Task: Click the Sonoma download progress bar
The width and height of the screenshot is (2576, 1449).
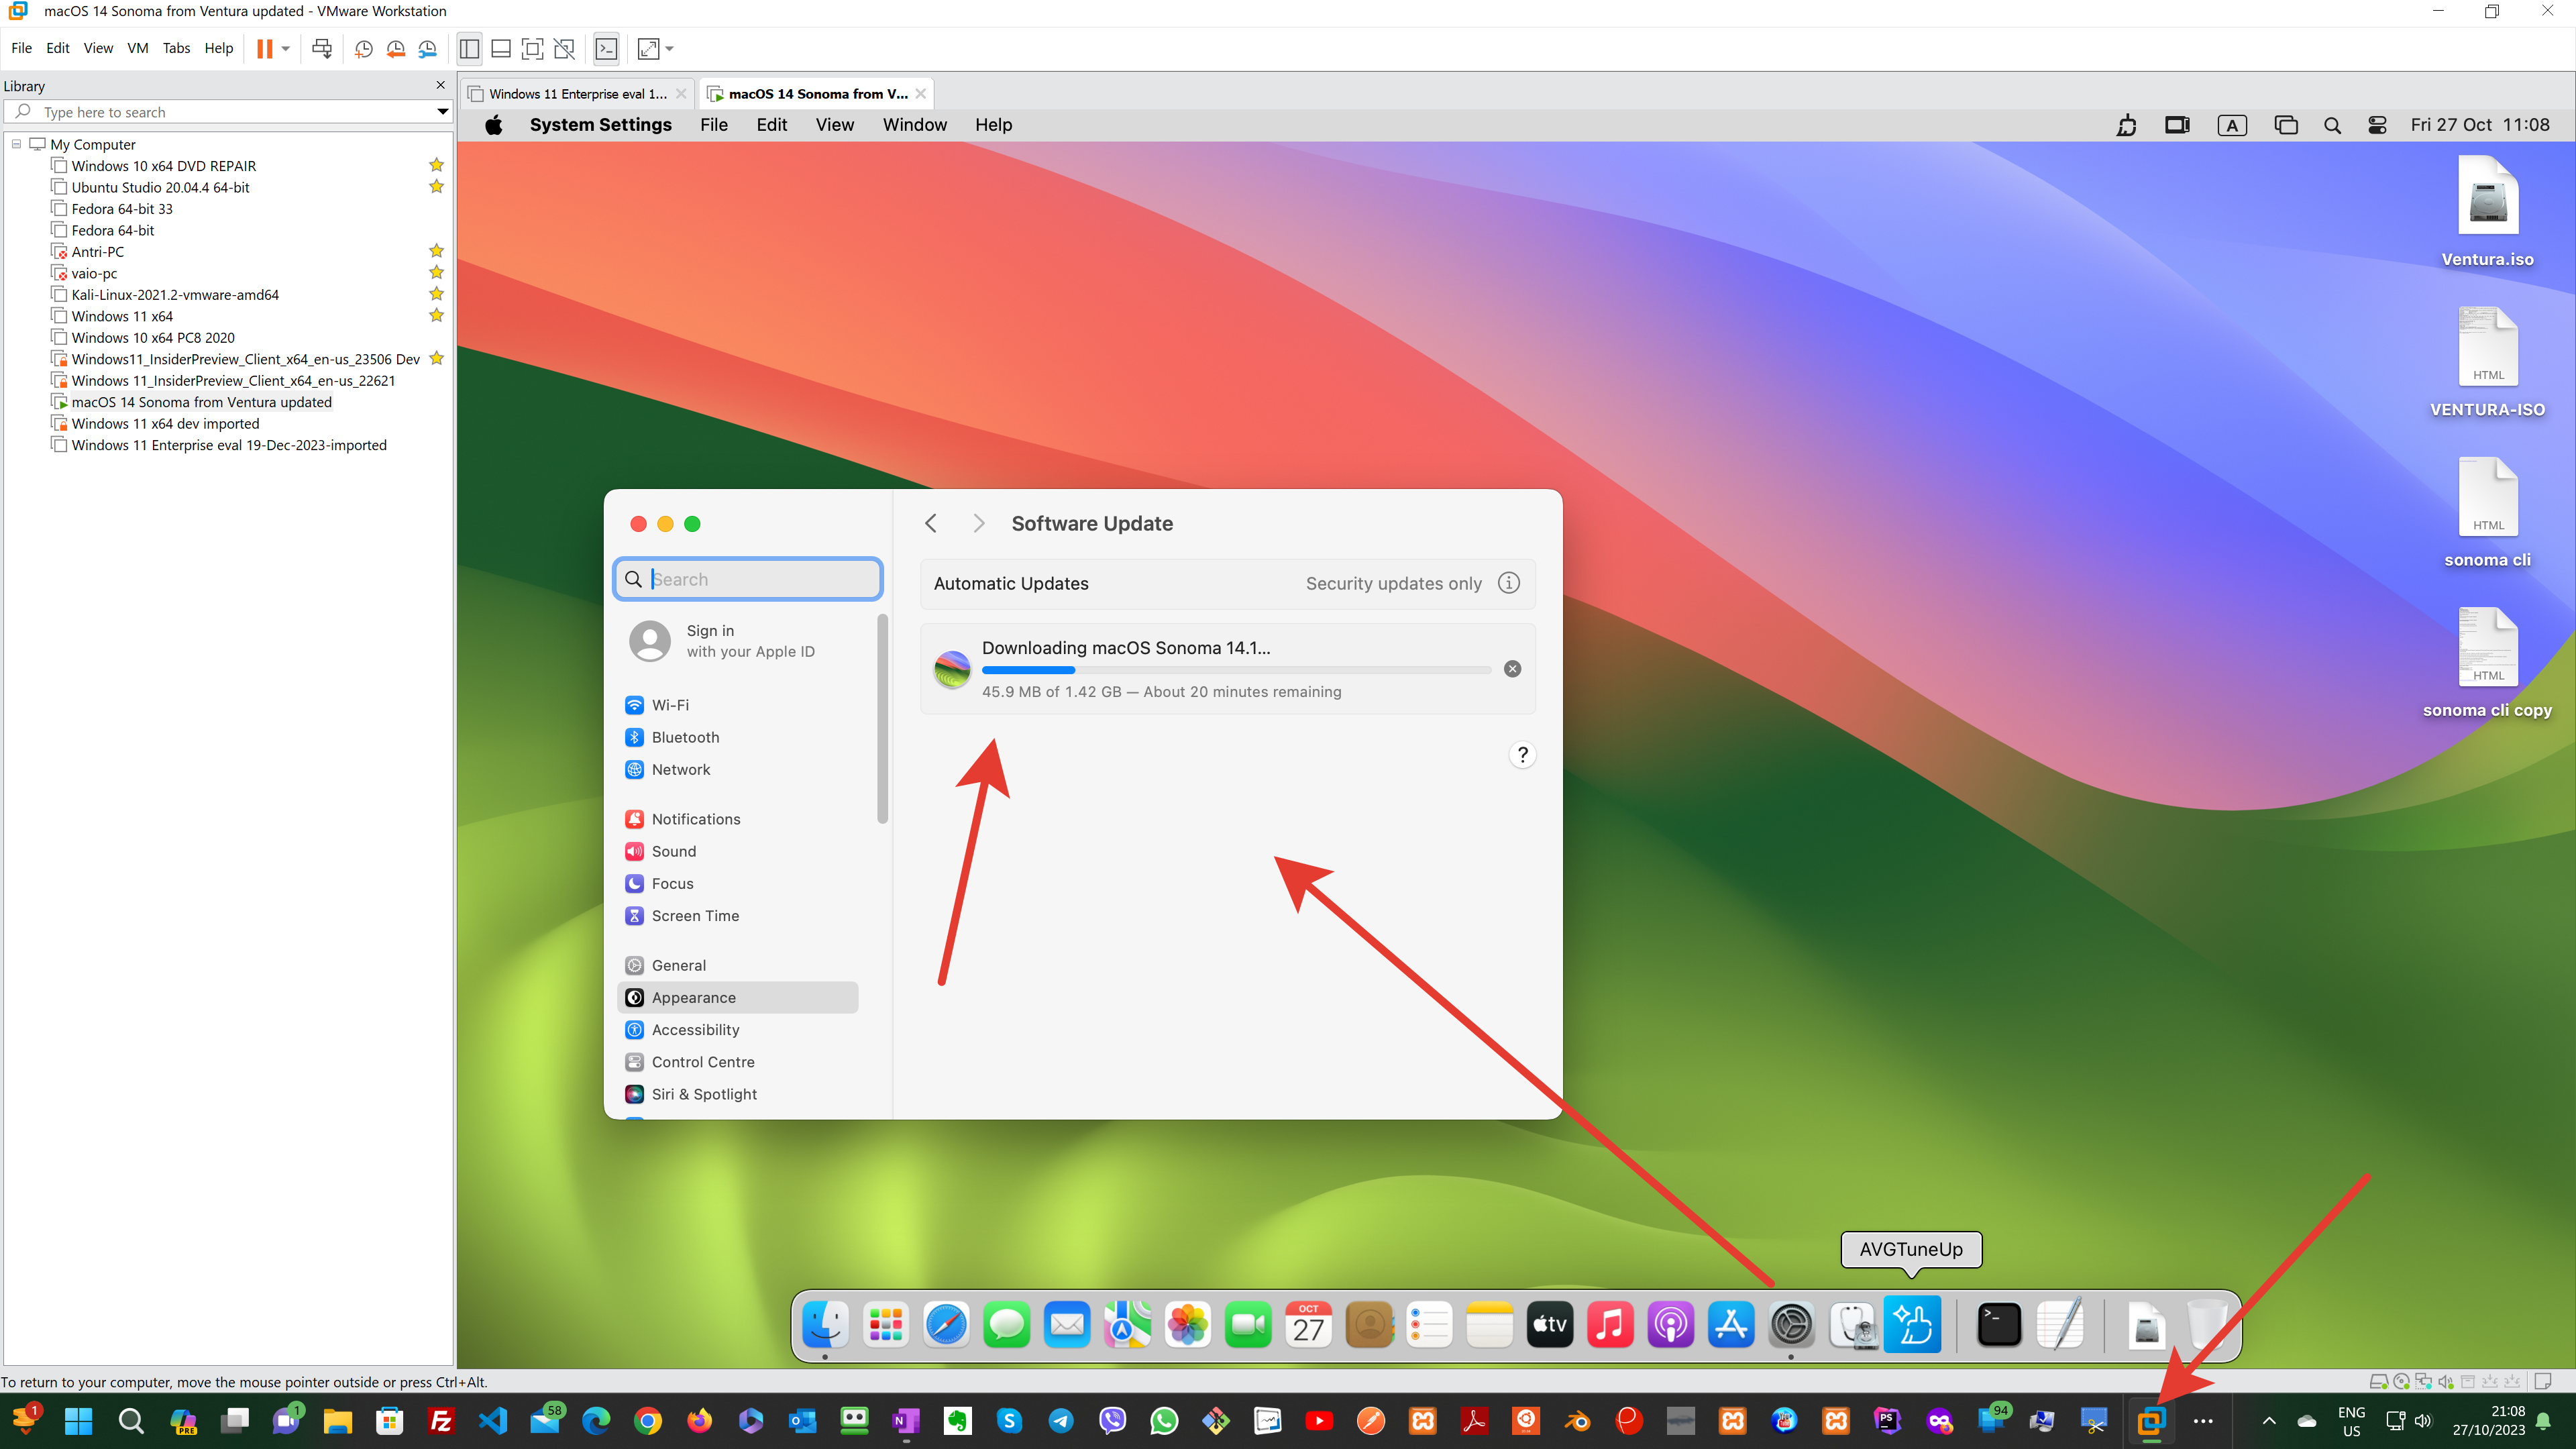Action: tap(1236, 670)
